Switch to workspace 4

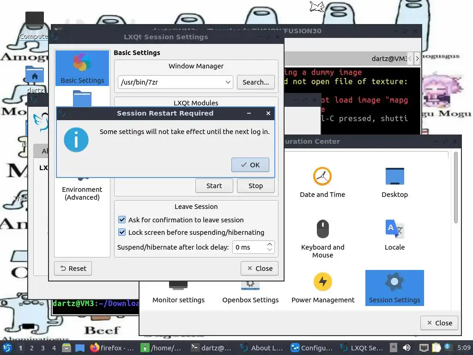(54, 348)
